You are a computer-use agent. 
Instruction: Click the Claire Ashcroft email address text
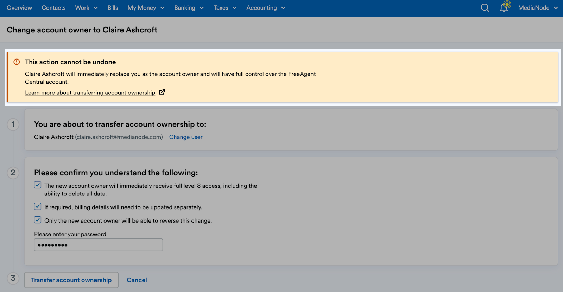click(119, 137)
